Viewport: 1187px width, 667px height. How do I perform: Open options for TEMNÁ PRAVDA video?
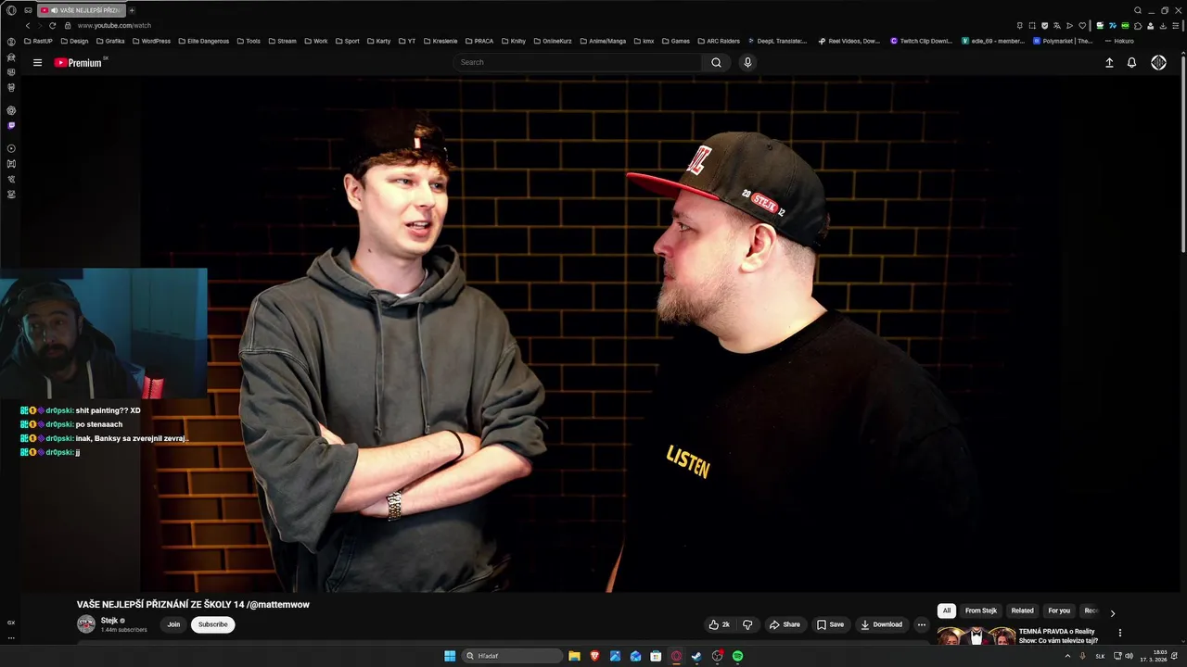[1119, 633]
